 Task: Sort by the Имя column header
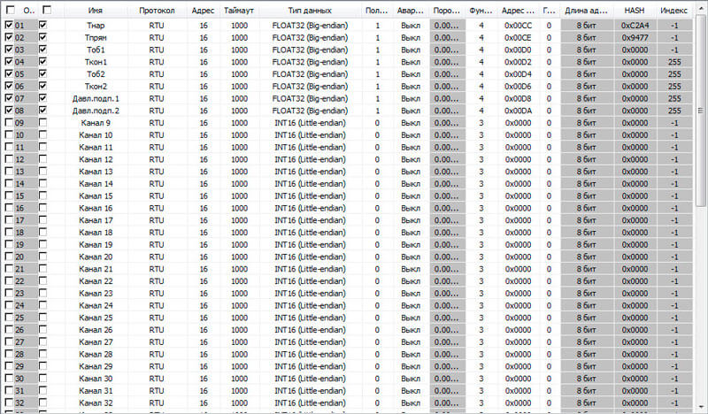(x=96, y=10)
